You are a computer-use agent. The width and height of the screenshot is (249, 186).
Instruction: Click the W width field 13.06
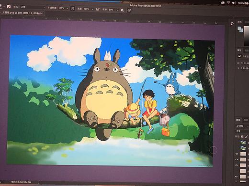[245, 63]
